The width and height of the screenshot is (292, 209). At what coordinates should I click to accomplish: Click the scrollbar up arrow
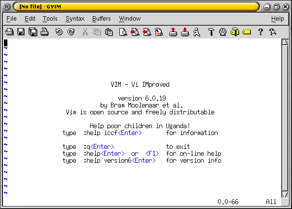(x=285, y=42)
